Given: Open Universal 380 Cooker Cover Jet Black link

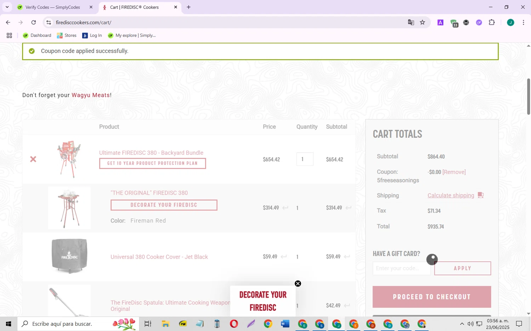Looking at the screenshot, I should pos(159,257).
